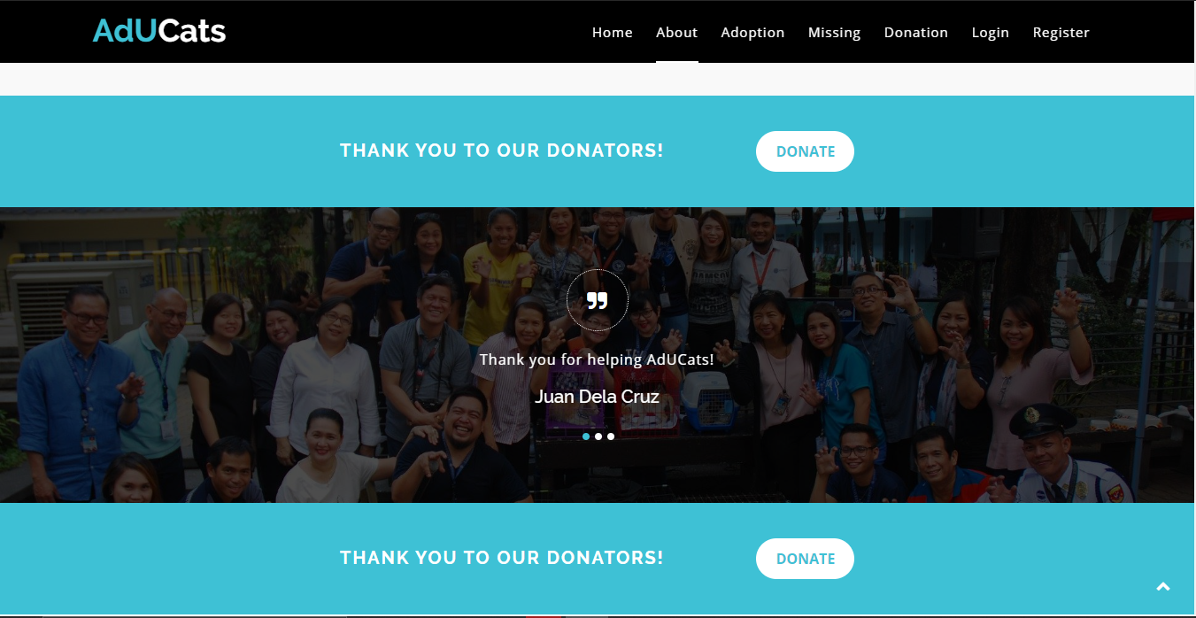Screen dimensions: 1196x618
Task: Open the Register link
Action: [x=1061, y=32]
